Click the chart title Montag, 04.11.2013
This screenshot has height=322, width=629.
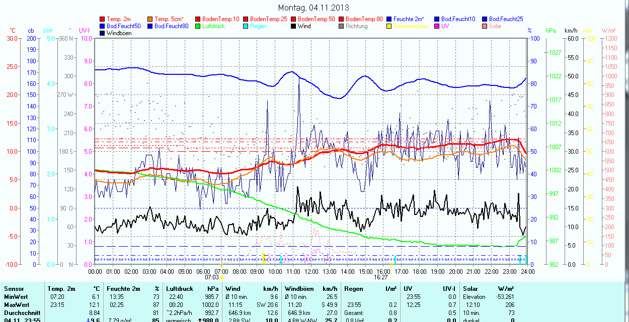(x=313, y=8)
